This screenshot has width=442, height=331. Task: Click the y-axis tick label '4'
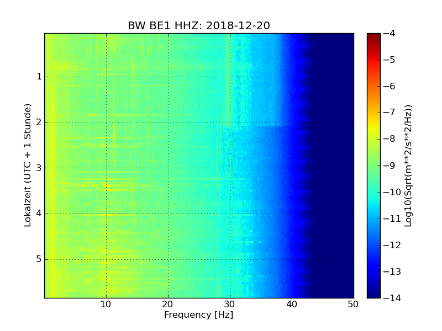pyautogui.click(x=39, y=213)
